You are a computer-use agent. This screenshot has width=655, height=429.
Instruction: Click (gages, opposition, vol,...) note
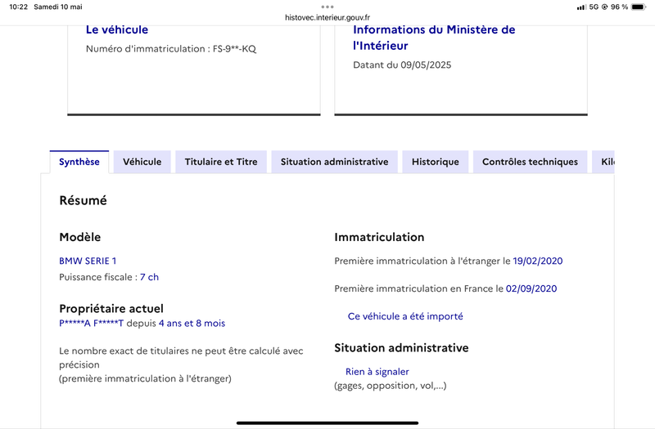pos(391,386)
